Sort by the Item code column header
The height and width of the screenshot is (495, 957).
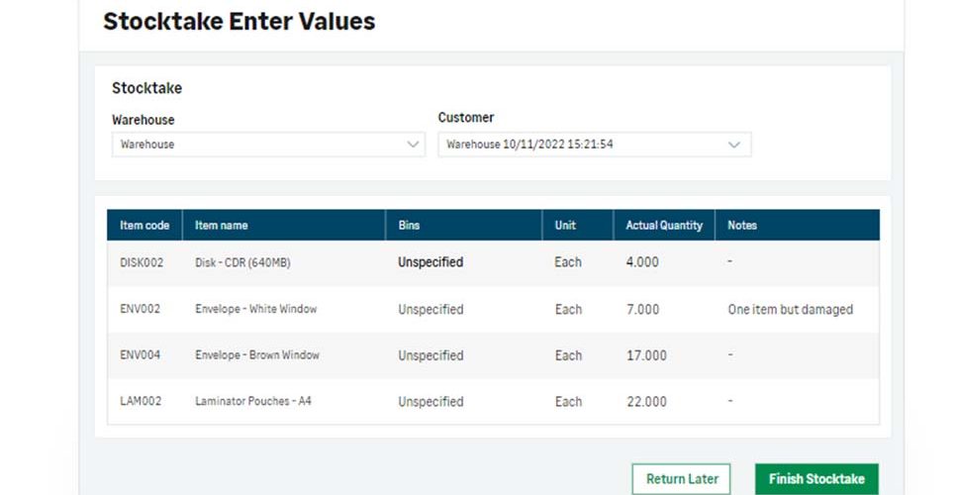[x=144, y=225]
